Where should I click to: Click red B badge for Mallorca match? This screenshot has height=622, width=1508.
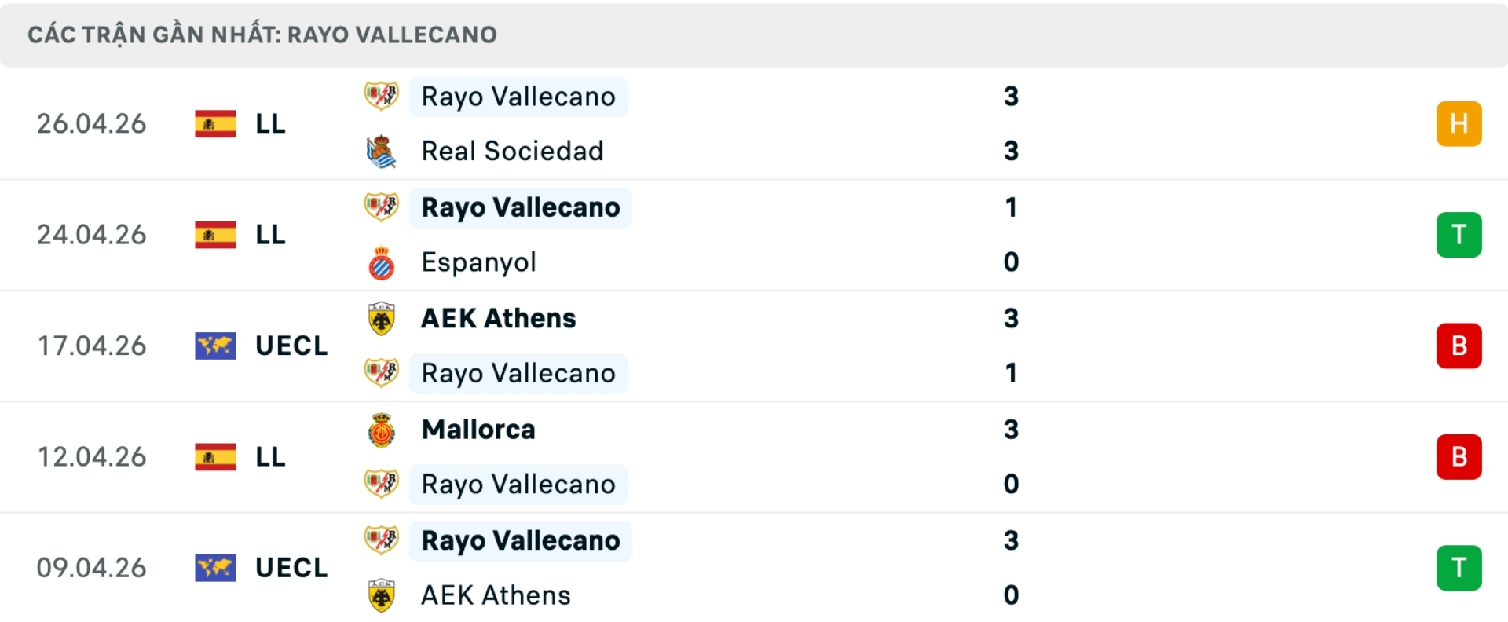click(x=1459, y=456)
